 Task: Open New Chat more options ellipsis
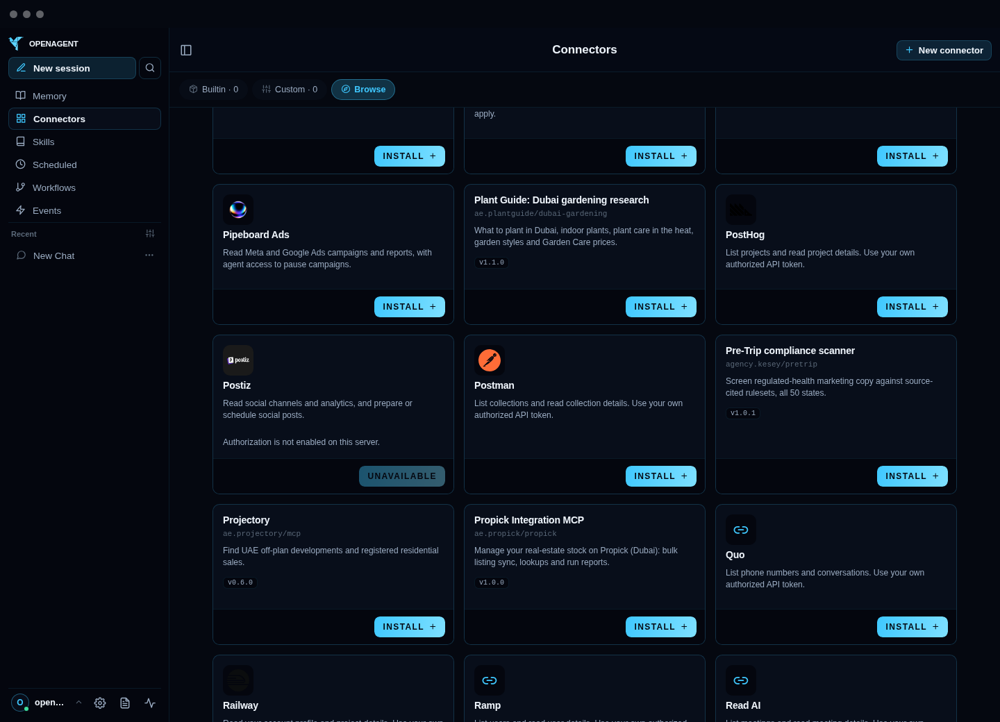pyautogui.click(x=149, y=255)
